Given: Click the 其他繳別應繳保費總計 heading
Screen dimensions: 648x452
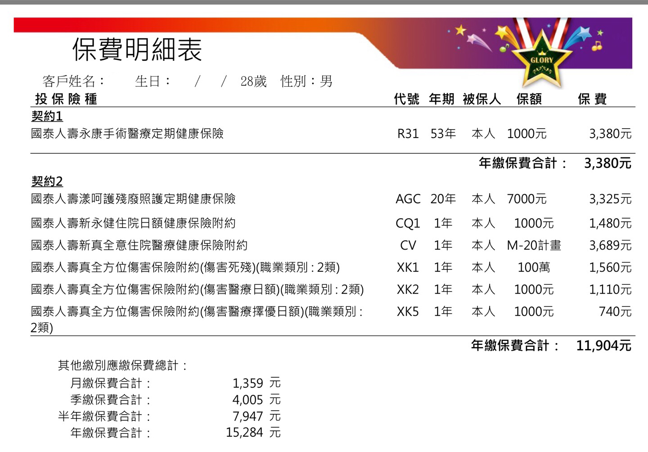Looking at the screenshot, I should (x=123, y=365).
